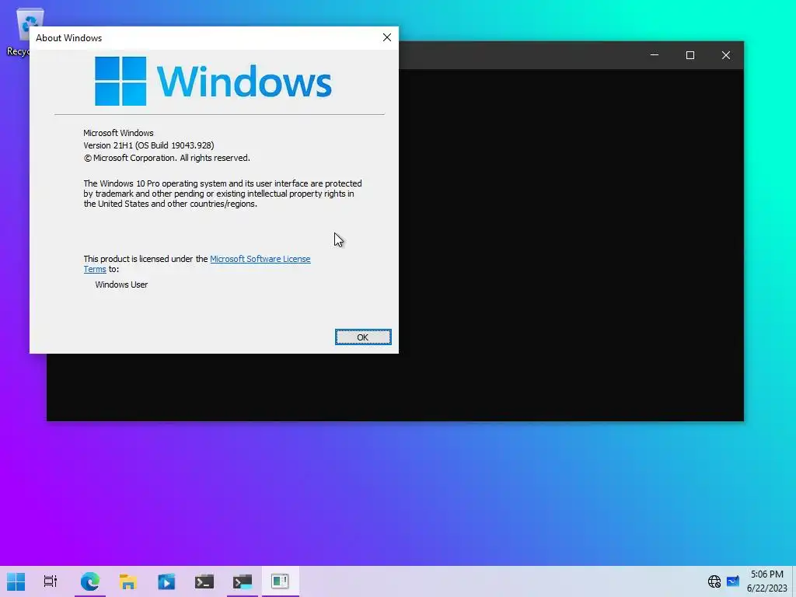Maximize the black terminal window
This screenshot has height=597, width=796.
(x=690, y=55)
